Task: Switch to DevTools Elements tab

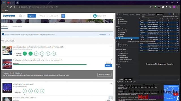Action: click(125, 14)
